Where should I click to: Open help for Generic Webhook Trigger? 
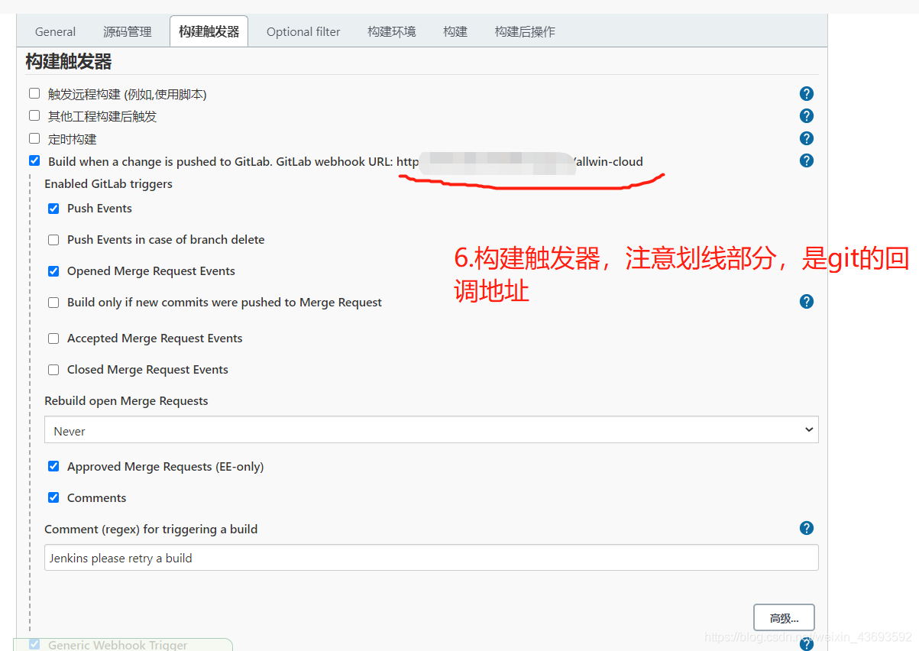coord(806,645)
